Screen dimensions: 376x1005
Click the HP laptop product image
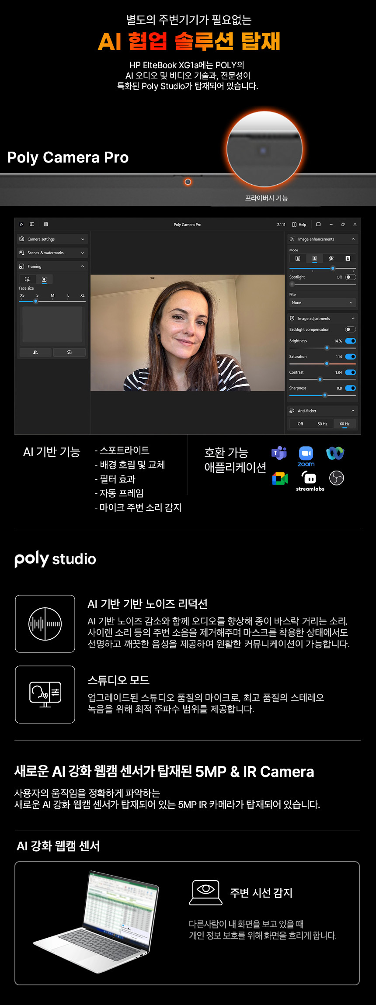(96, 922)
